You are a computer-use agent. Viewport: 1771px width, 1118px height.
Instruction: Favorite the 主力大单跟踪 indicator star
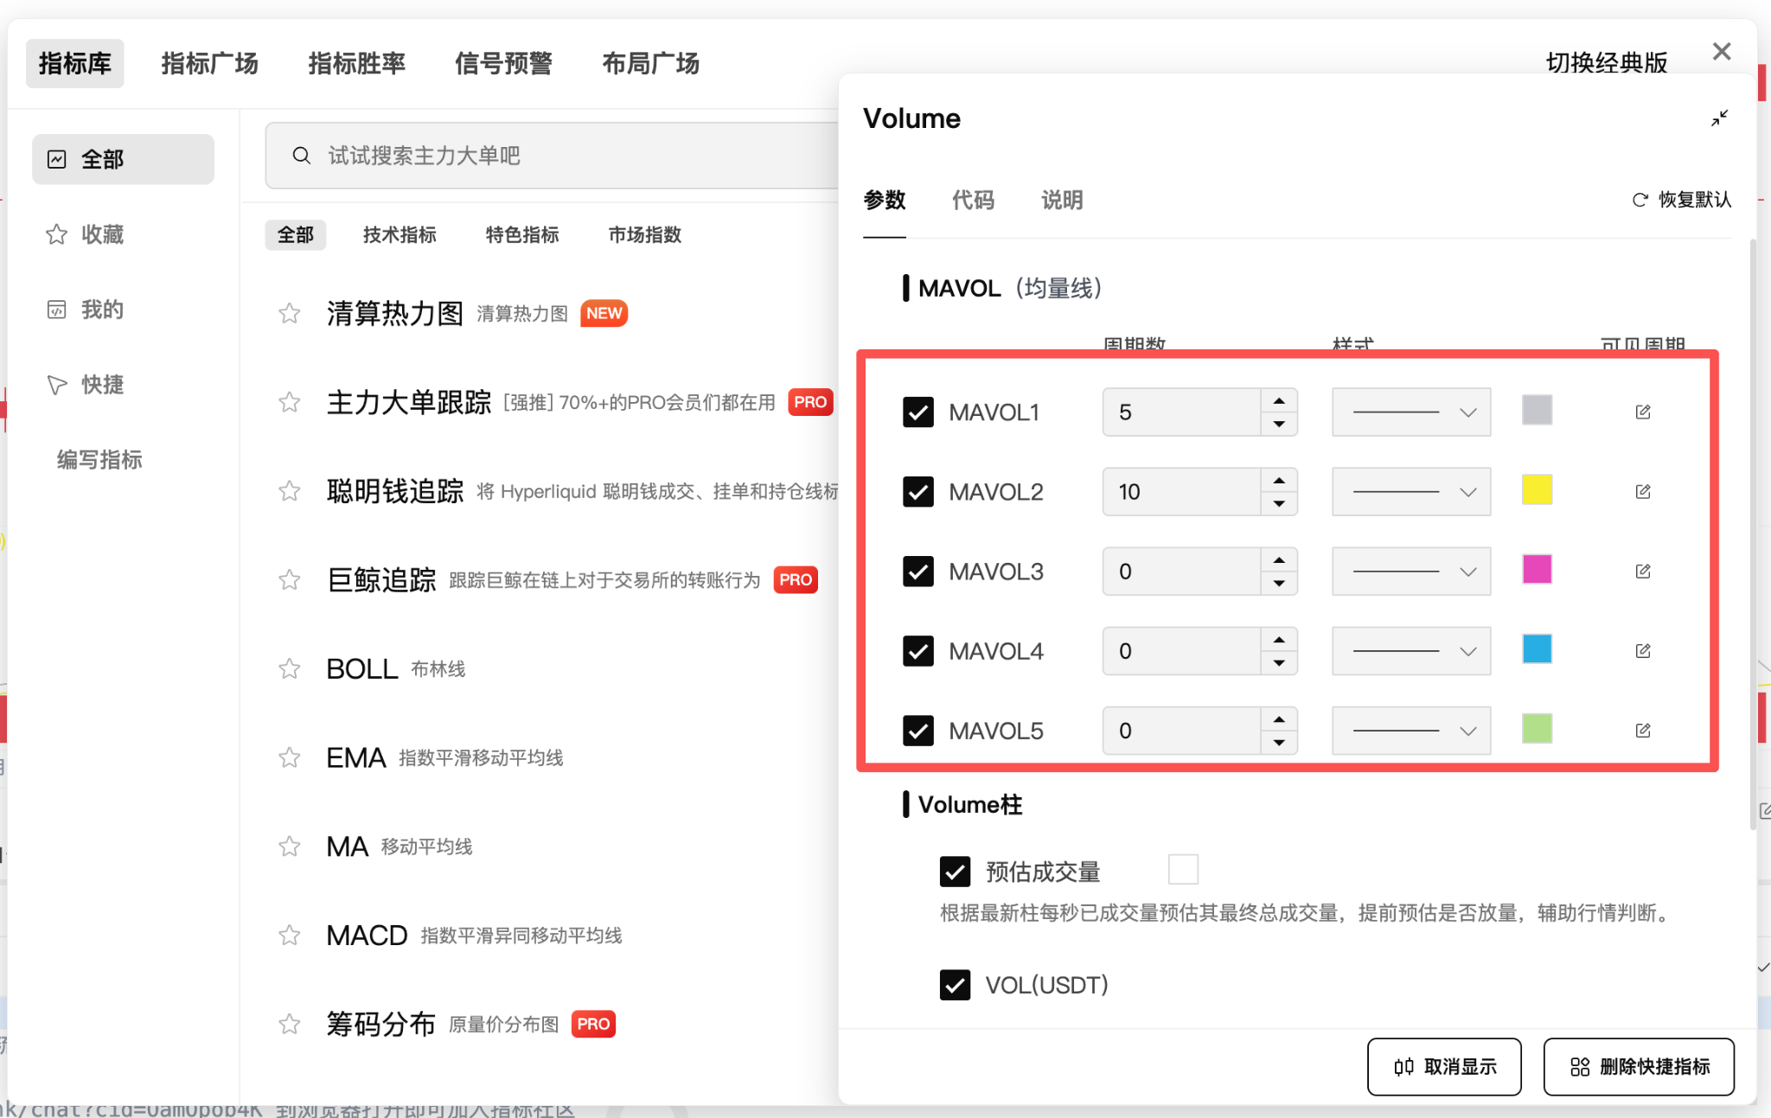289,402
